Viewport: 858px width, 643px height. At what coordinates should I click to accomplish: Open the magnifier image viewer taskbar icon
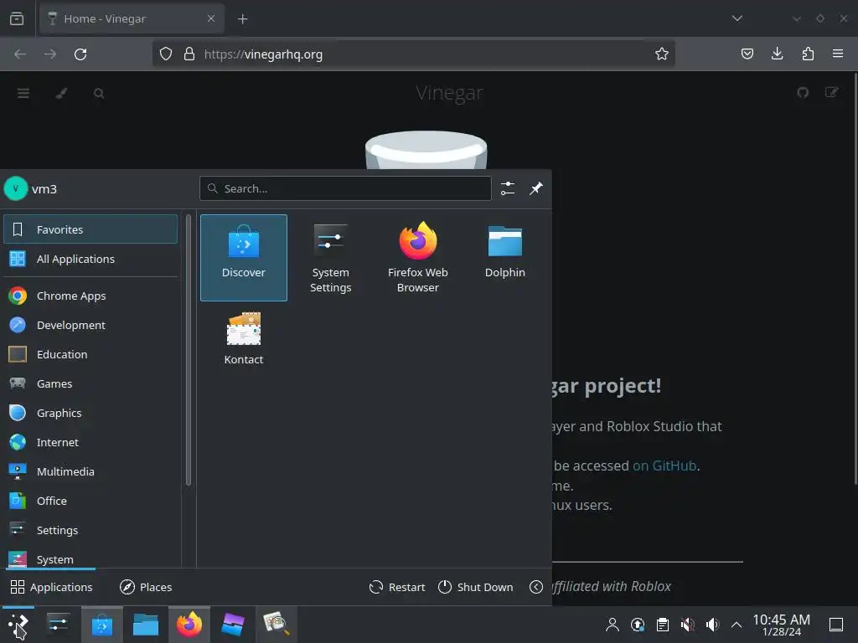(x=276, y=625)
